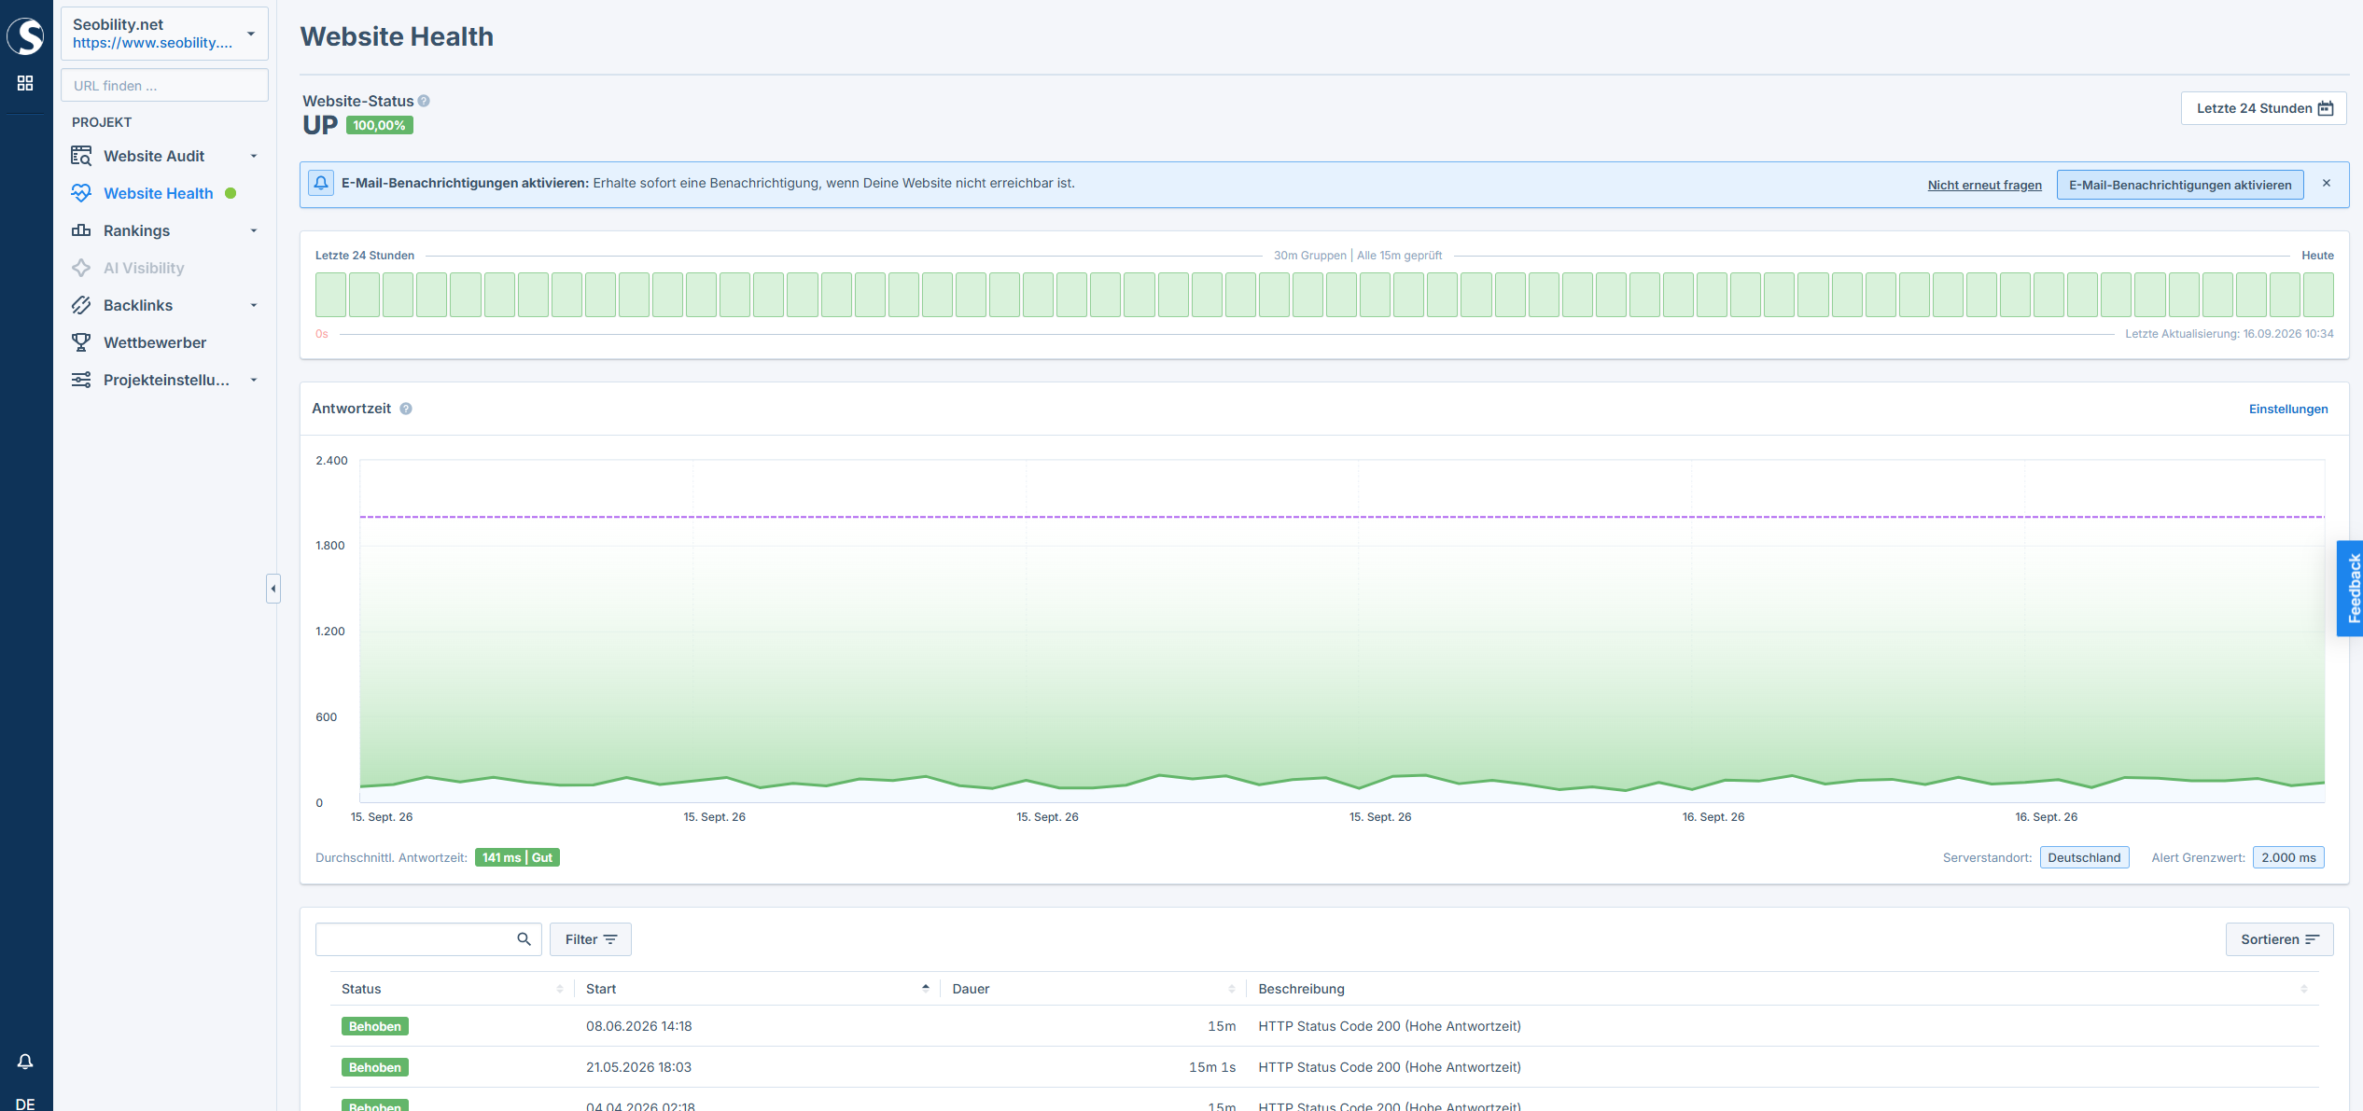Click the Rankings podium icon
The image size is (2363, 1111).
81,230
